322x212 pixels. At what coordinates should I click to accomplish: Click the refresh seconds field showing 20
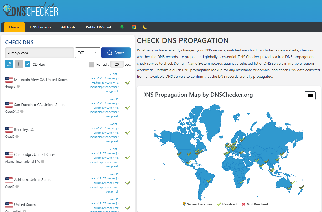(x=117, y=64)
